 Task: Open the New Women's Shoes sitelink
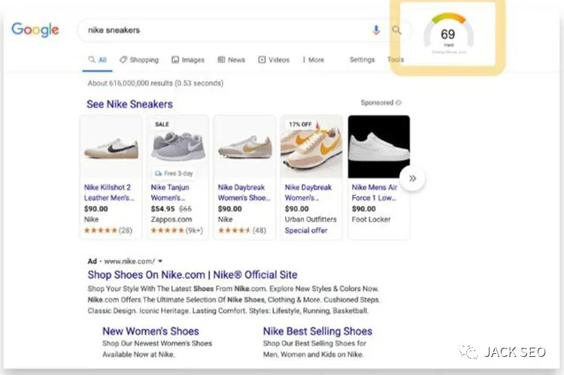[150, 331]
